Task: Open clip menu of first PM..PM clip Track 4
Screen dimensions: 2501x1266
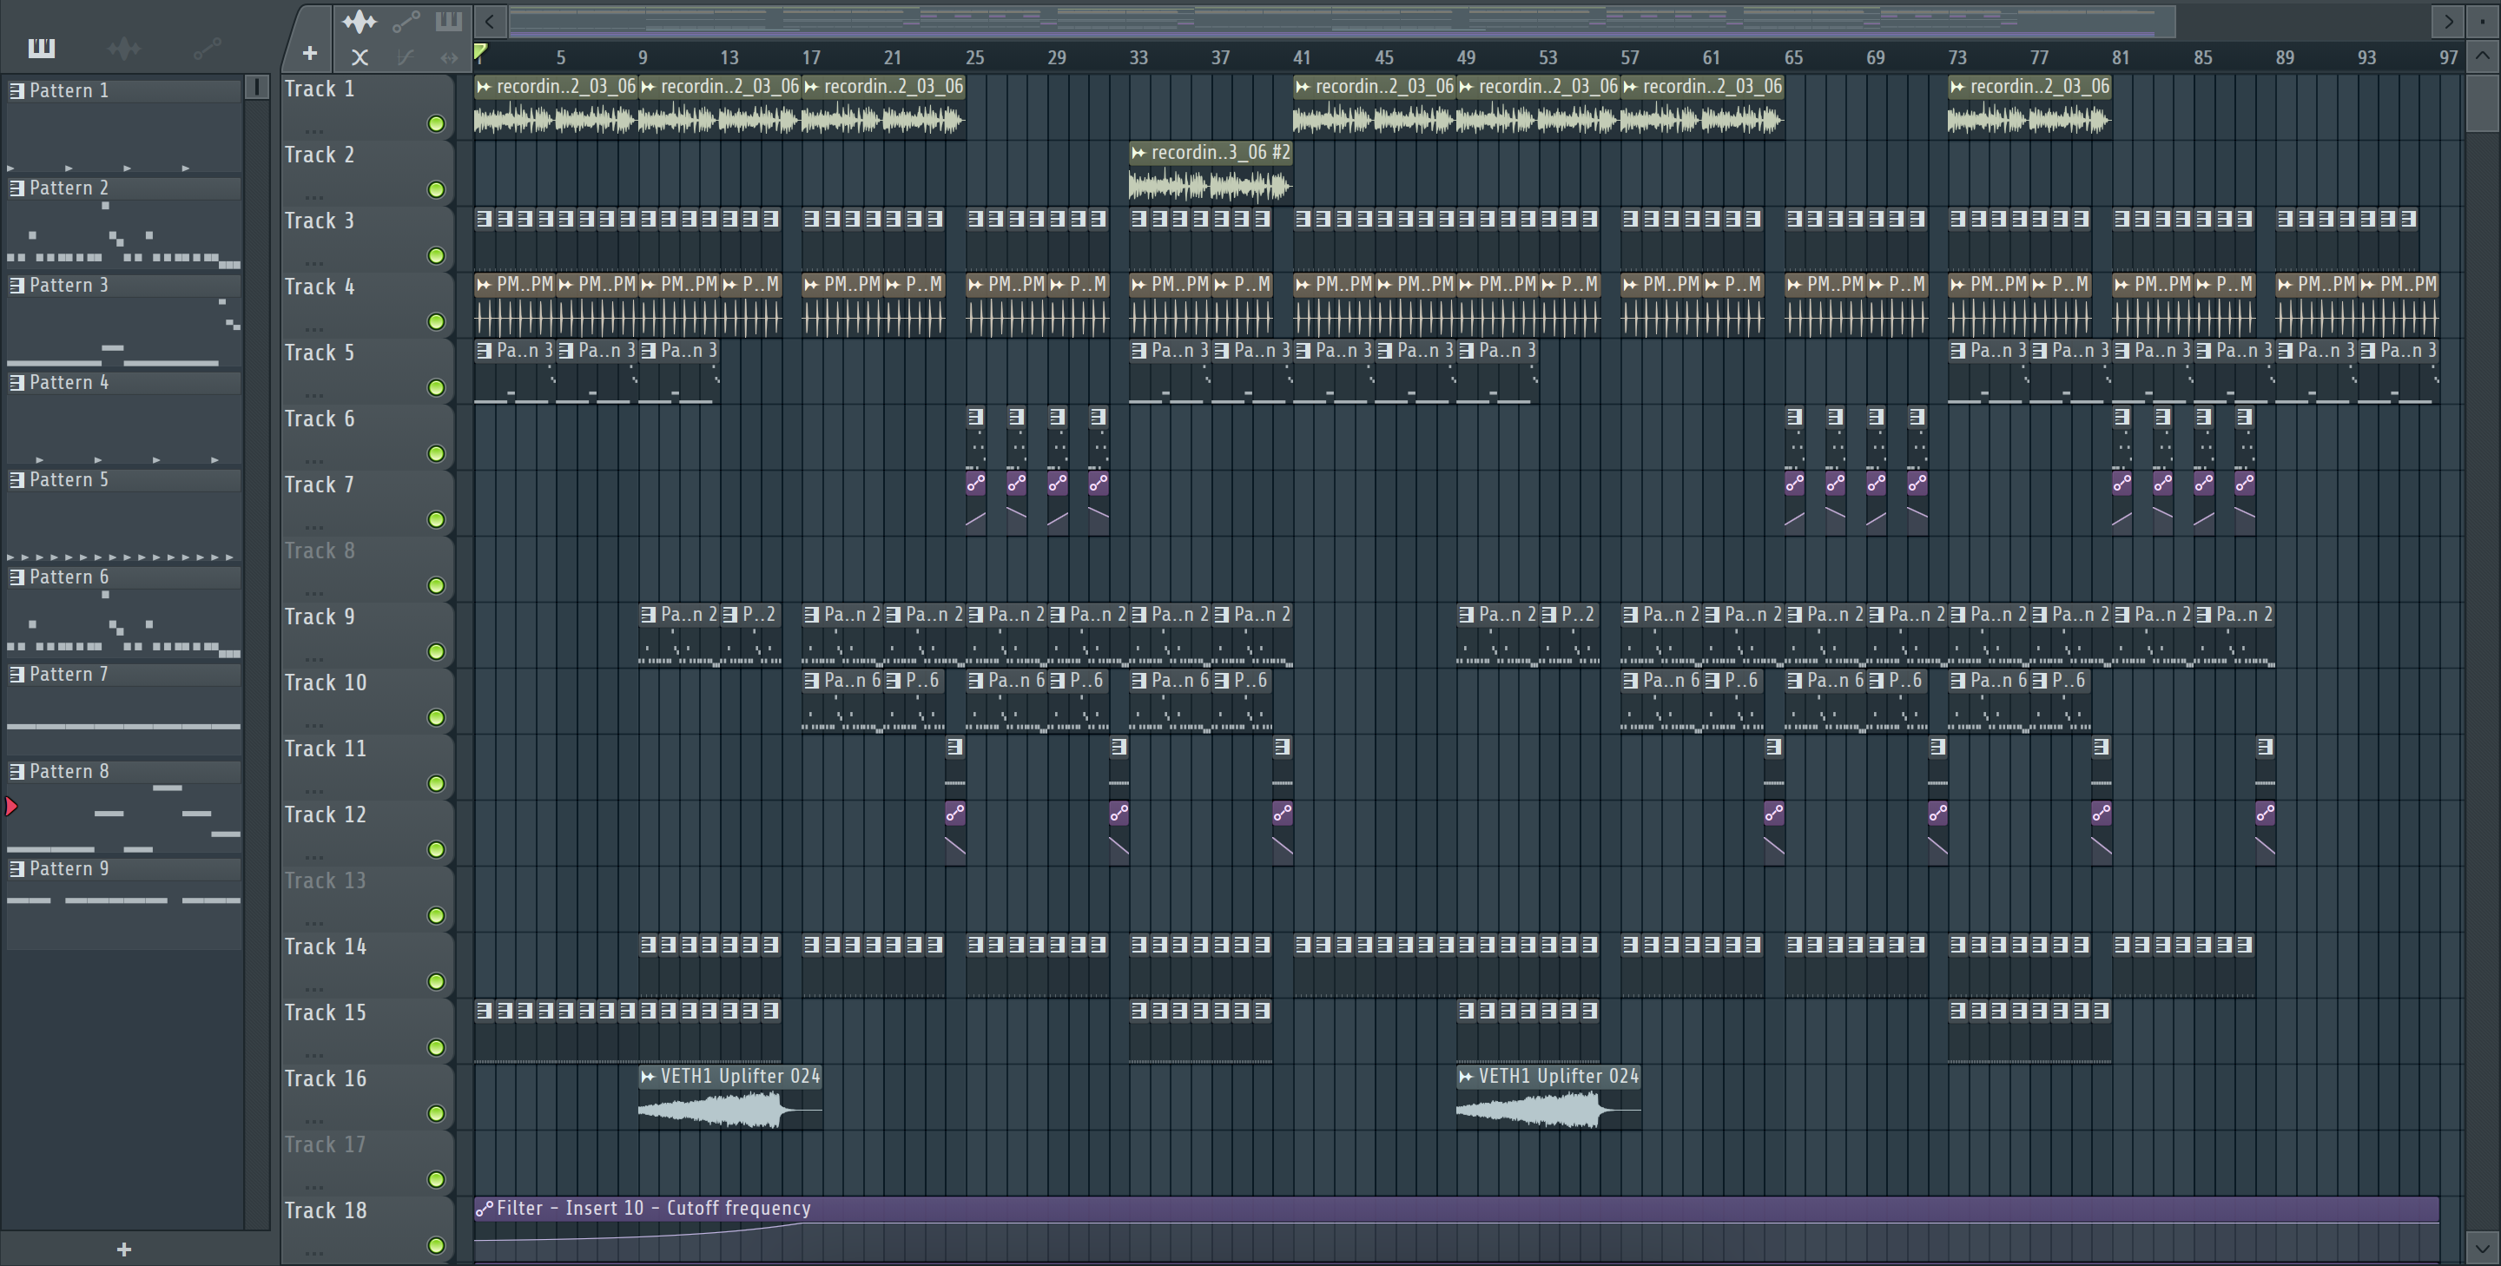Action: click(484, 285)
